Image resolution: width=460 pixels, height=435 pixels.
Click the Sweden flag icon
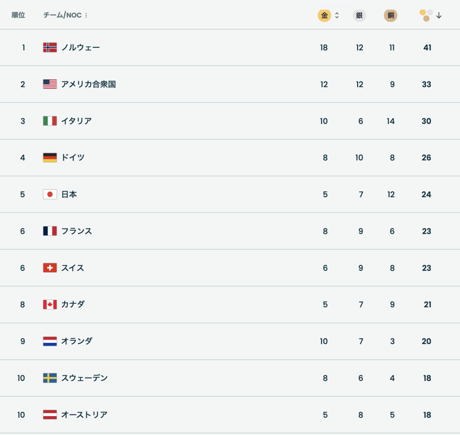(x=50, y=378)
